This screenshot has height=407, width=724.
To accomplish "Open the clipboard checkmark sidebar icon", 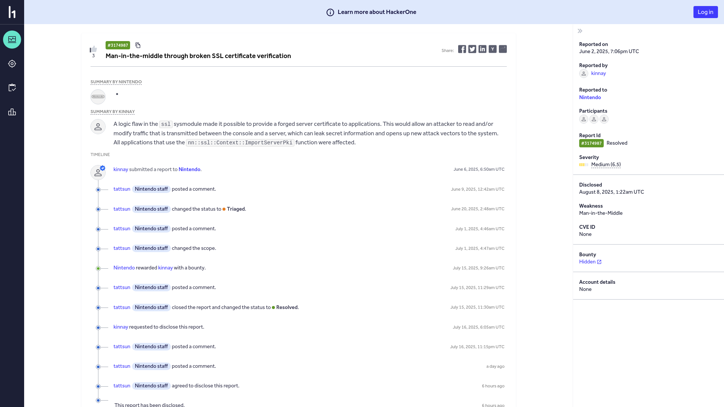I will [x=12, y=88].
